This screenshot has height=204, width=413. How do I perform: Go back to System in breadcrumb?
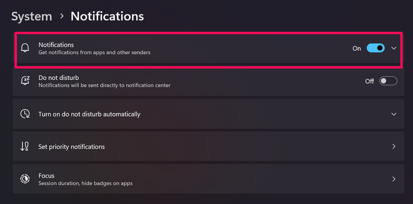pos(31,16)
